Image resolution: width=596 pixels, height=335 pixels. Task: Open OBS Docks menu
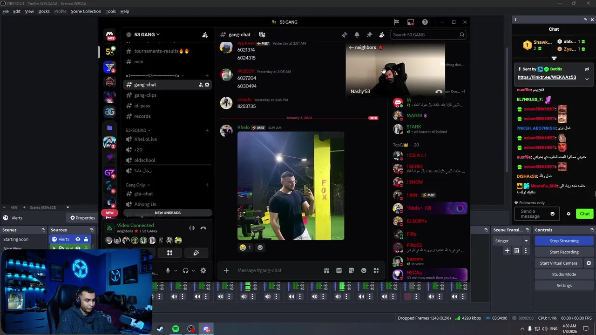pos(44,11)
